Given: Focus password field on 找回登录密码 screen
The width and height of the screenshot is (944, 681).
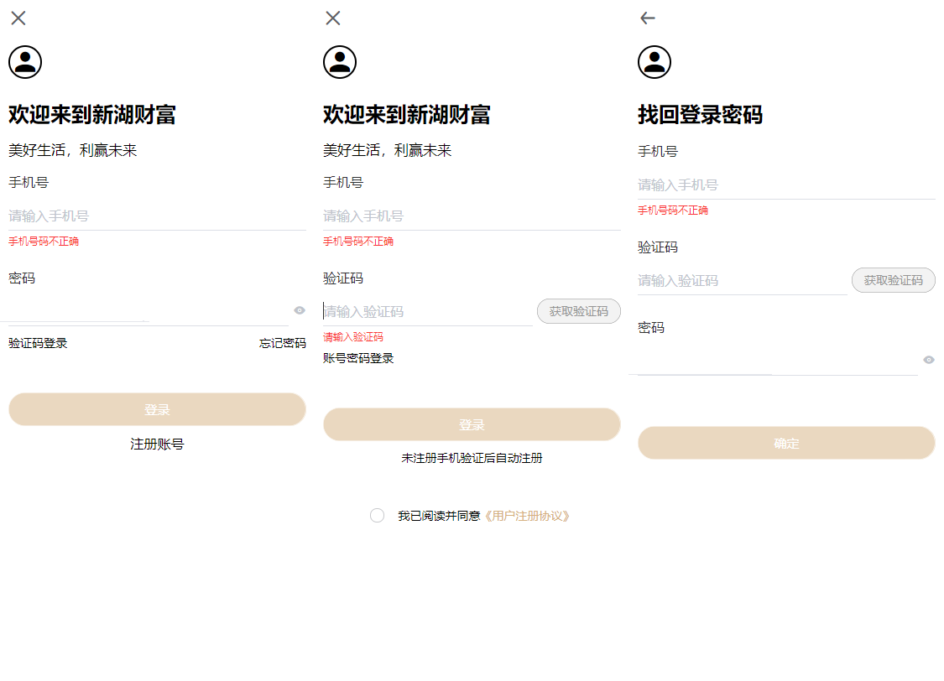Looking at the screenshot, I should (x=778, y=360).
